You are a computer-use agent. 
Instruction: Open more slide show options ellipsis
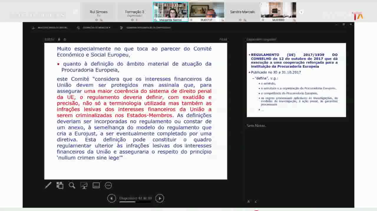[x=108, y=185]
